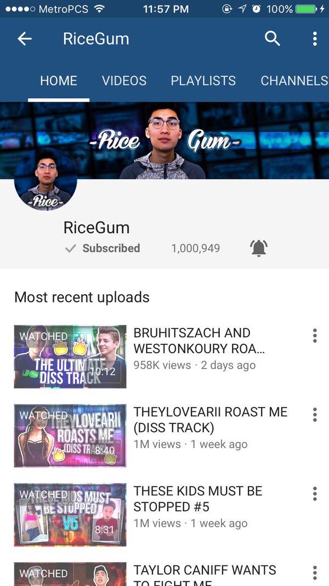Switch to the CHANNELS tab

tap(294, 81)
